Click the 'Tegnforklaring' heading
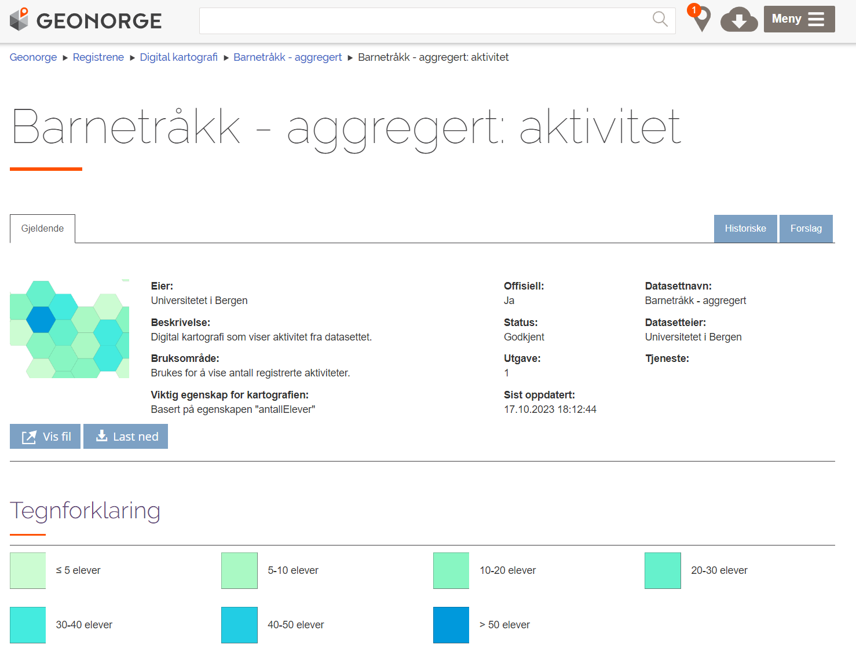 click(85, 511)
